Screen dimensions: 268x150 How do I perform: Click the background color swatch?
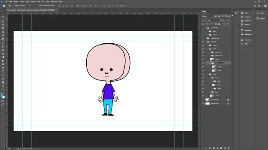click(4, 97)
